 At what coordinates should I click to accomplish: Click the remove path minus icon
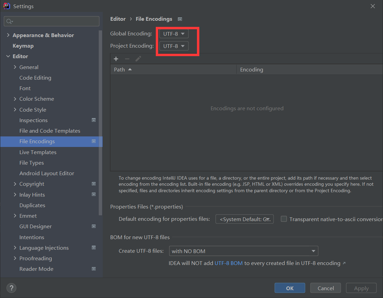point(127,59)
